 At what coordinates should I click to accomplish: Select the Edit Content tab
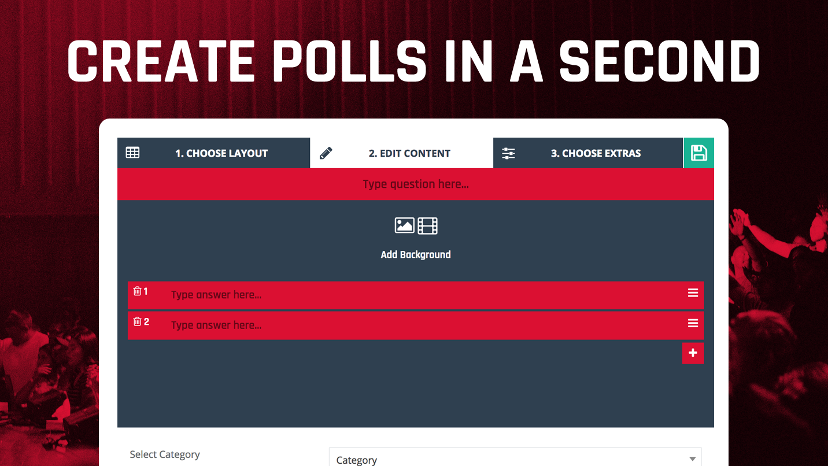409,153
